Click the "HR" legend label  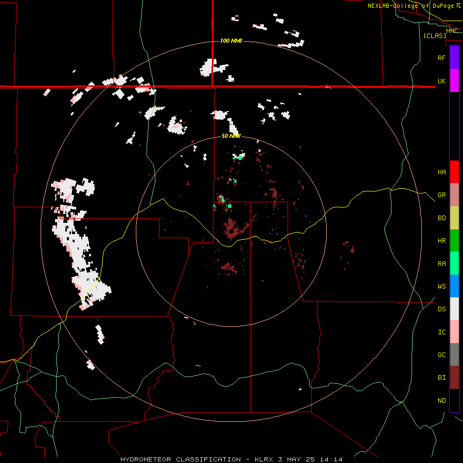(441, 241)
